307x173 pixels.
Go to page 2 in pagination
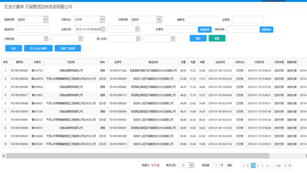[x=258, y=166]
